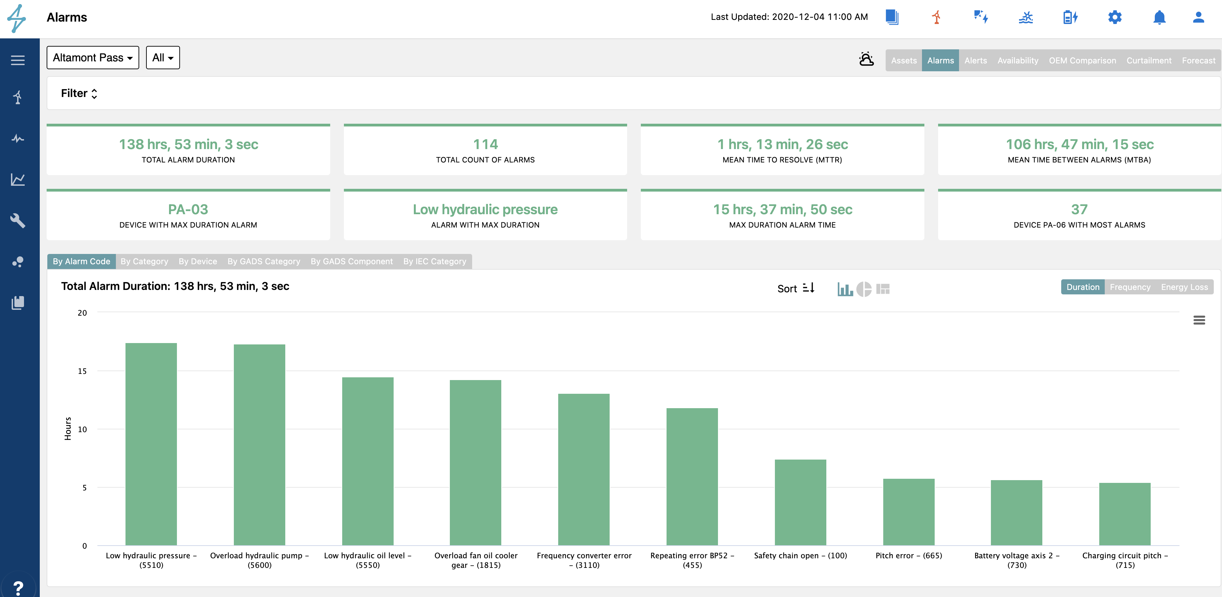
Task: Open the Availability tab
Action: coord(1018,60)
